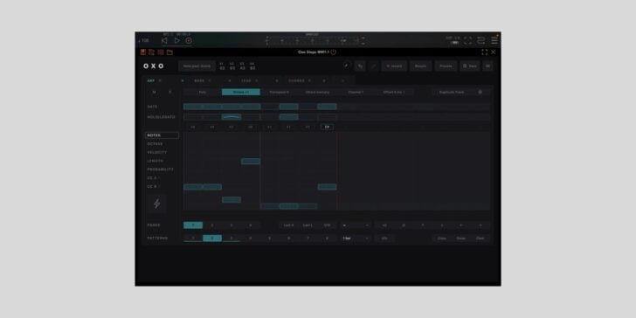This screenshot has height=318, width=636.
Task: Click the third orange mixer icon
Action: pos(161,52)
